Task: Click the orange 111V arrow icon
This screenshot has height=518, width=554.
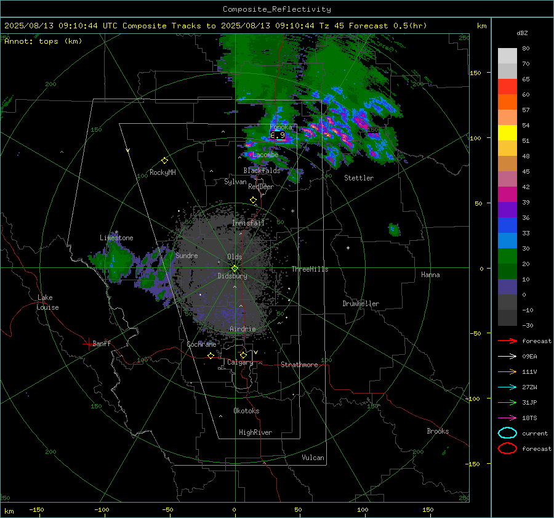Action: [x=507, y=371]
